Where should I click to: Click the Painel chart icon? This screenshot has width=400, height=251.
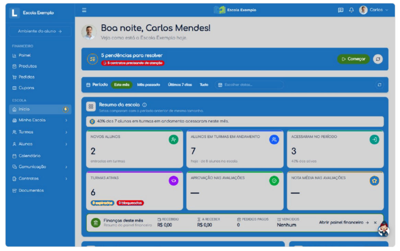pyautogui.click(x=14, y=55)
